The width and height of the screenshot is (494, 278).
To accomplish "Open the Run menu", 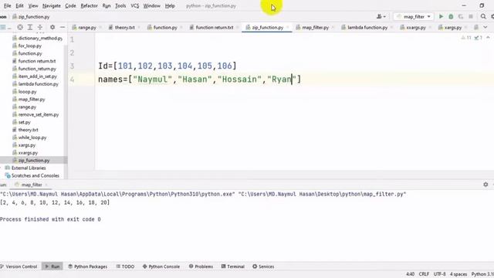I will click(107, 5).
